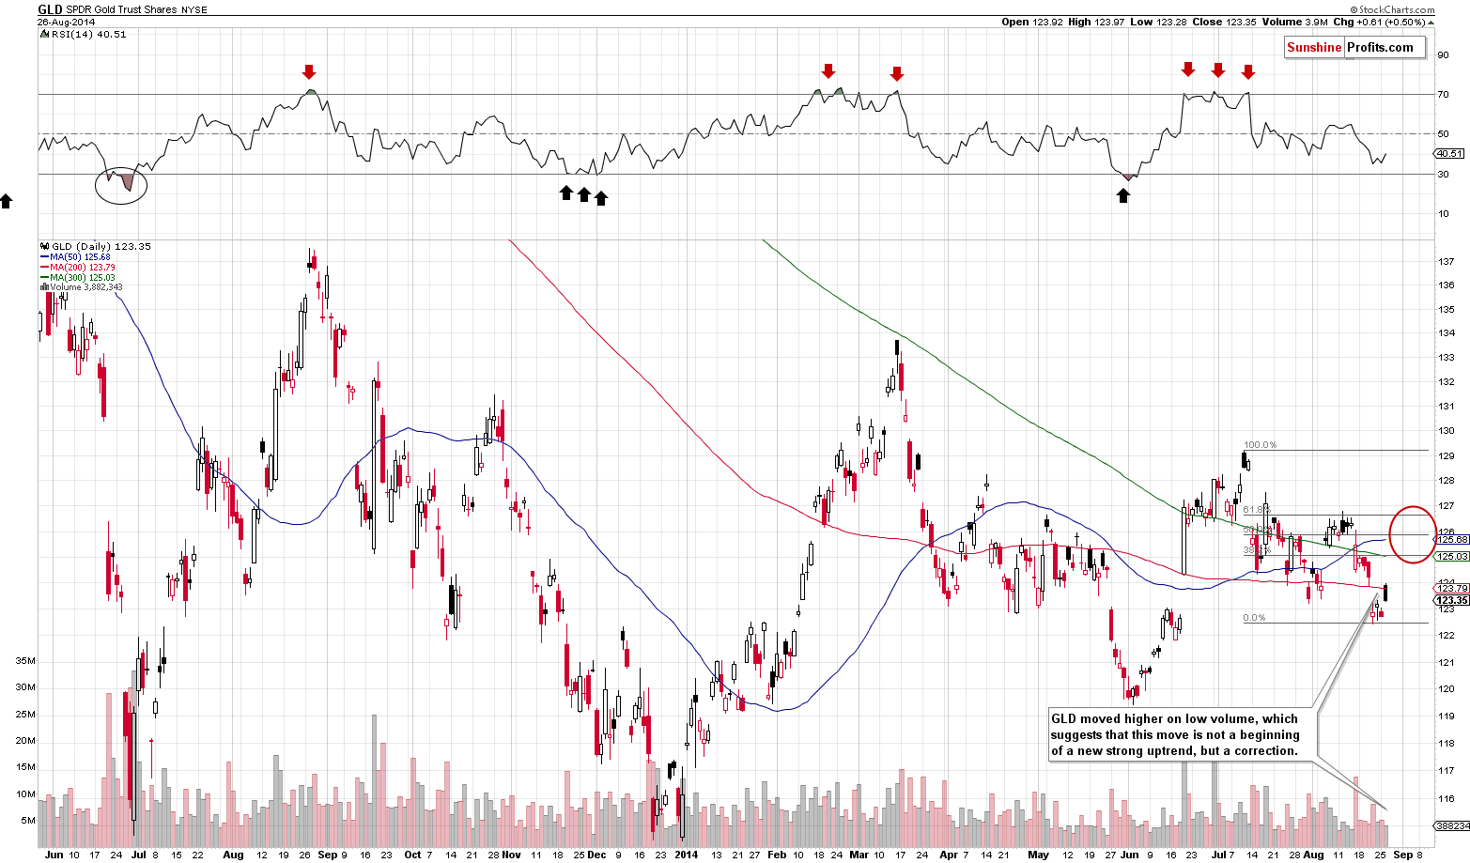Click the 50 label on the RSI axis
Image resolution: width=1470 pixels, height=863 pixels.
click(x=1444, y=133)
